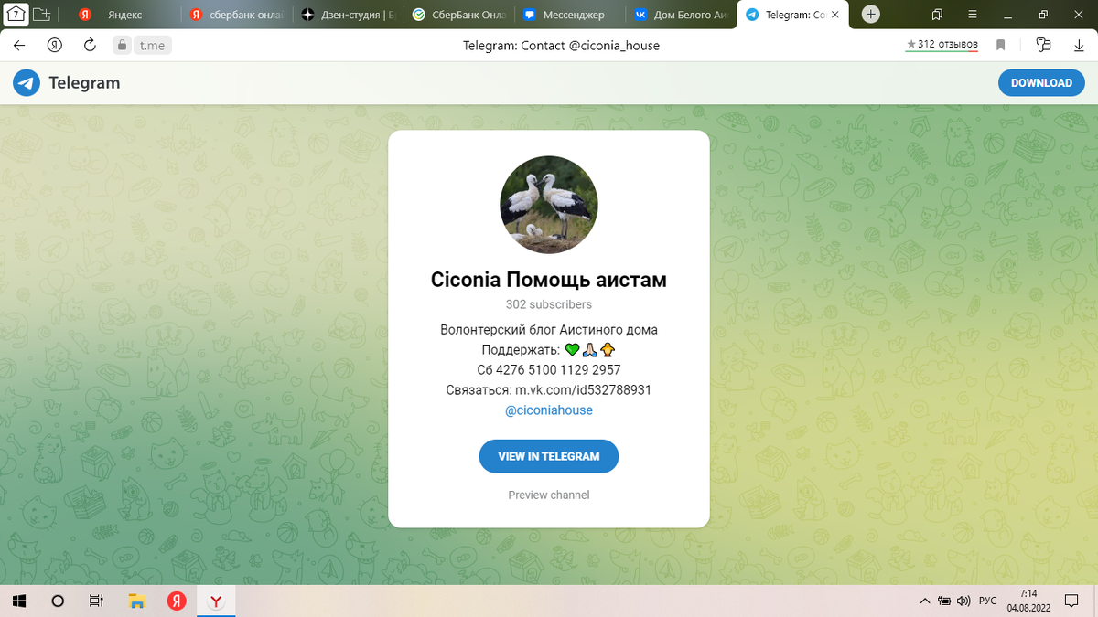Click the t.me address field
This screenshot has height=617, width=1098.
point(151,45)
